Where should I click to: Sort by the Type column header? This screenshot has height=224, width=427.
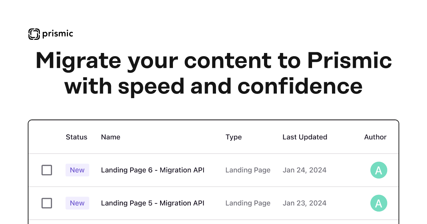click(234, 137)
